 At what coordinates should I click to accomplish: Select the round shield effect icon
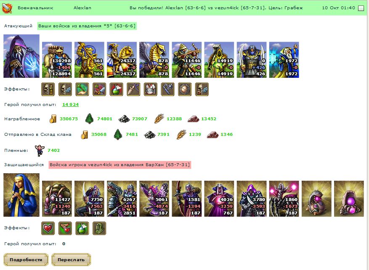click(185, 90)
